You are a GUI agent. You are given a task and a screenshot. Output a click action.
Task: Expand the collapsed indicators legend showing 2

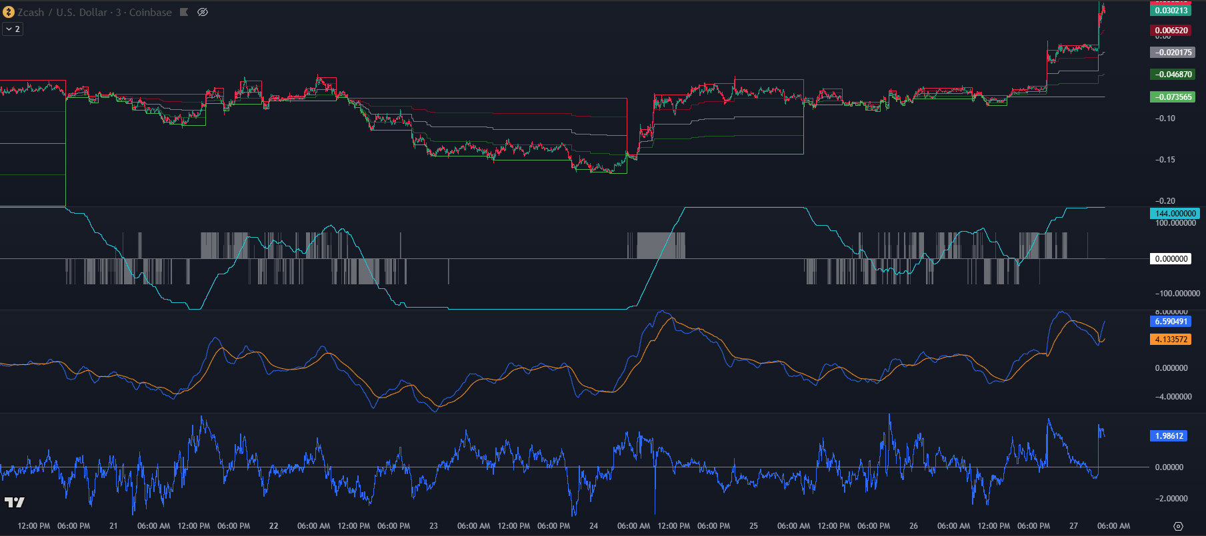tap(13, 29)
